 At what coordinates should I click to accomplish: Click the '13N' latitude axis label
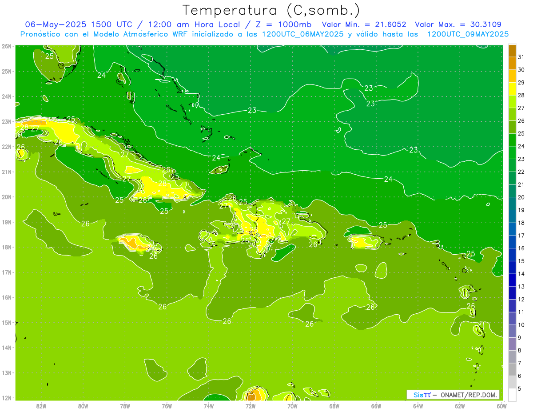click(7, 373)
